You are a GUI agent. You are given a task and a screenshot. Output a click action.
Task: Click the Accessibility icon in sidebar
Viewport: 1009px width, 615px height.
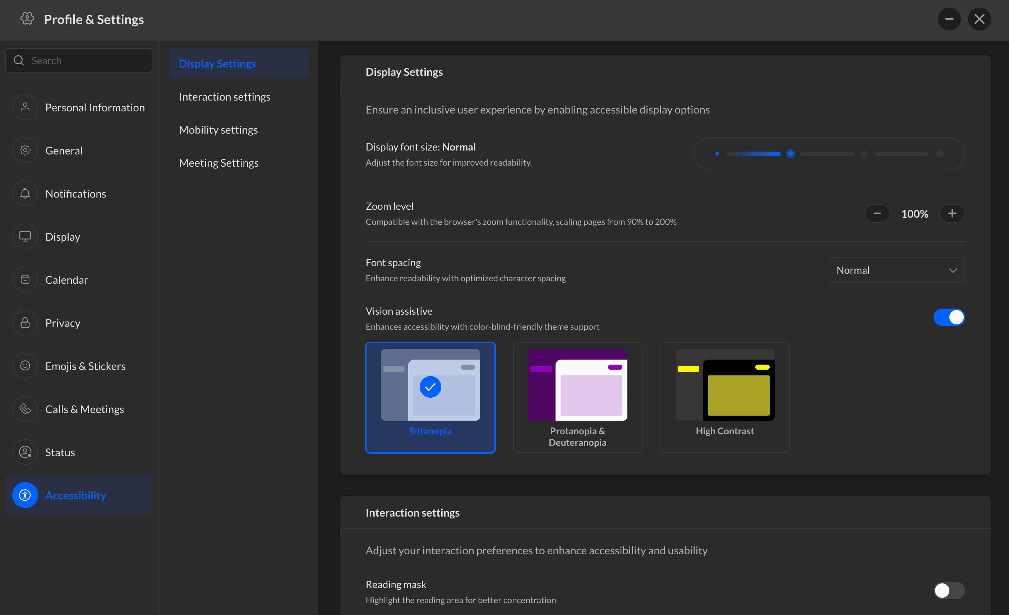(x=25, y=495)
